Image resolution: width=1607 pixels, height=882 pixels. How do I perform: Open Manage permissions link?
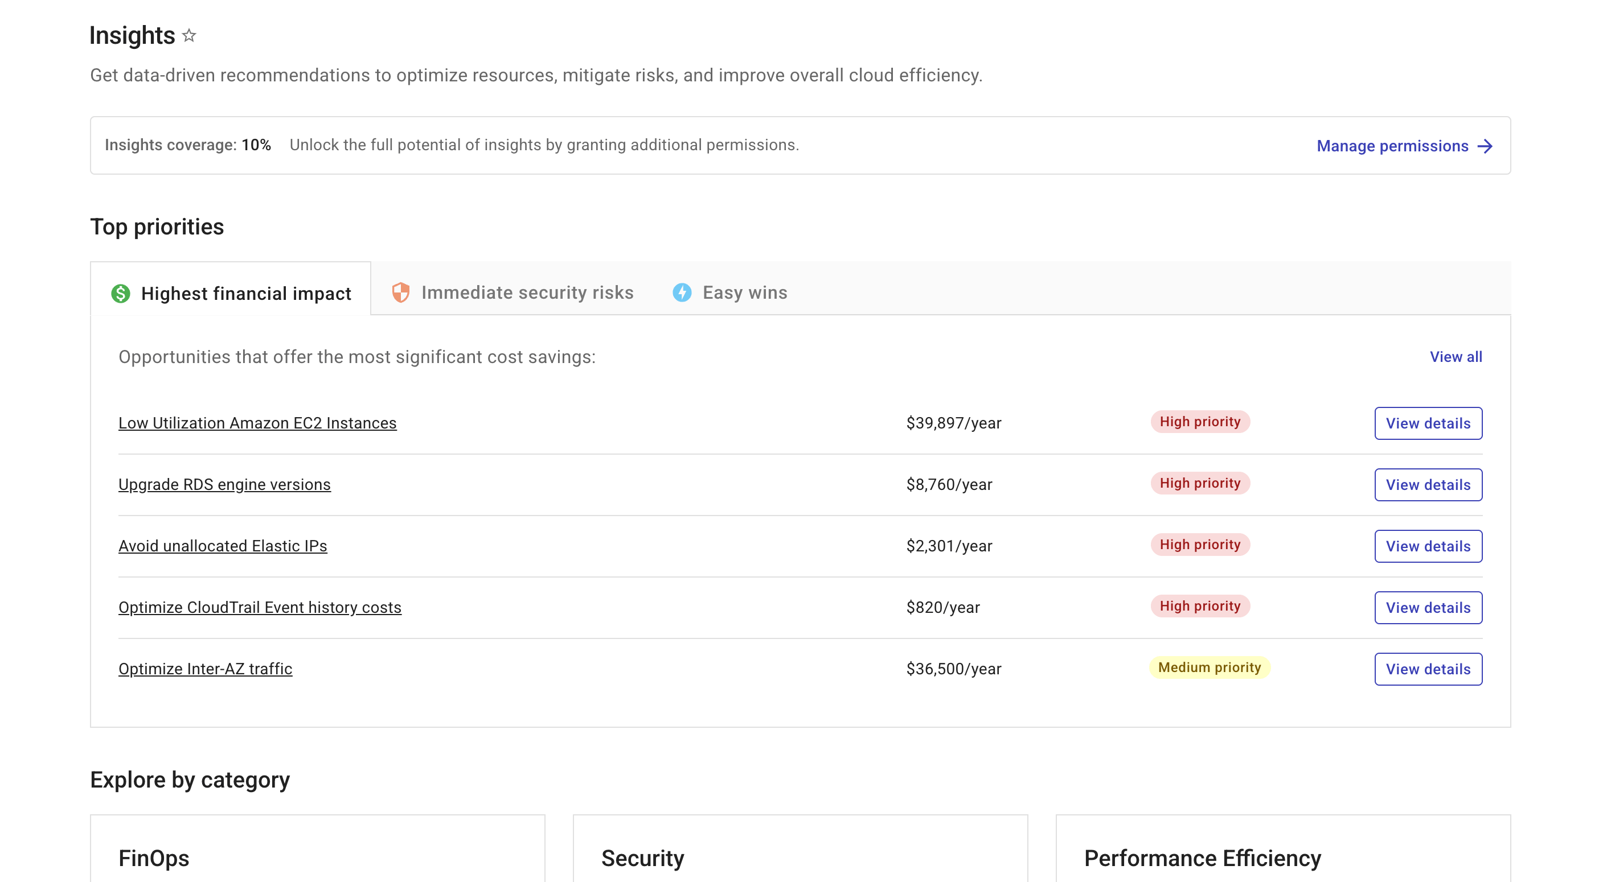pyautogui.click(x=1392, y=146)
